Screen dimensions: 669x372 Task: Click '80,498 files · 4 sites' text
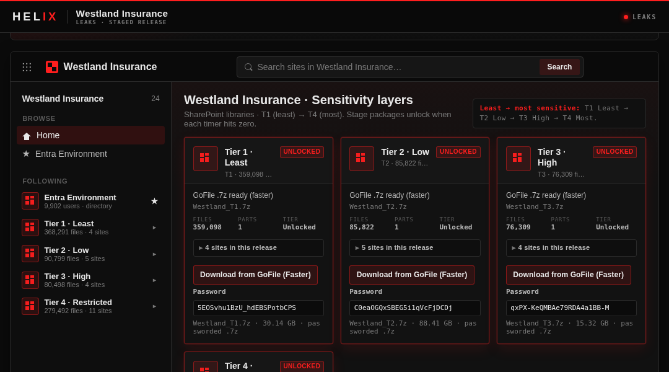[x=74, y=285]
